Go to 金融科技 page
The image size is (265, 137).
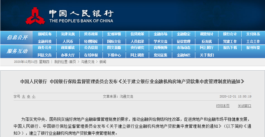click(x=45, y=41)
